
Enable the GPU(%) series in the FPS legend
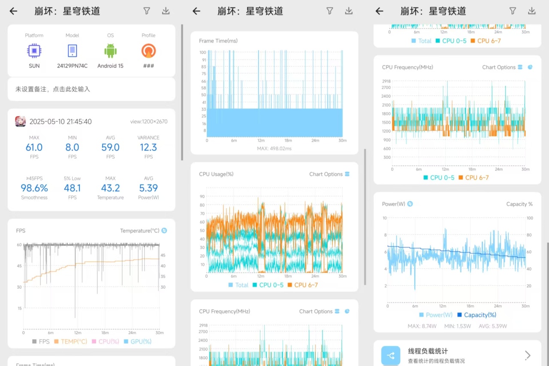point(137,342)
